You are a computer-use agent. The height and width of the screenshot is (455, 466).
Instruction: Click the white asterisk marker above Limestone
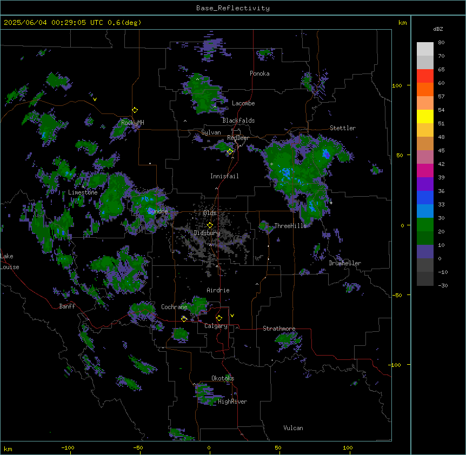click(83, 187)
